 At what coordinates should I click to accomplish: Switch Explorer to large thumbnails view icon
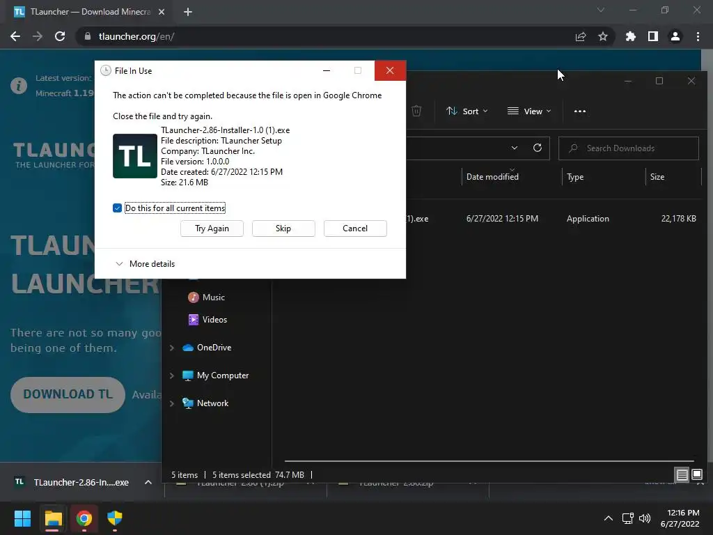697,475
